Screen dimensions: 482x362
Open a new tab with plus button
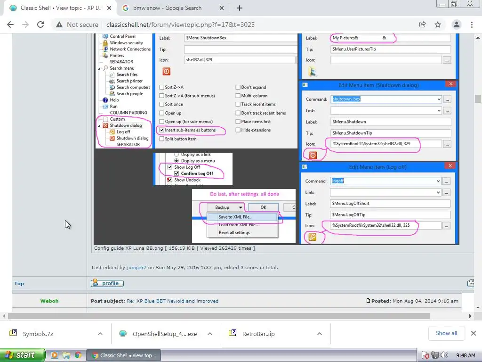(x=240, y=8)
